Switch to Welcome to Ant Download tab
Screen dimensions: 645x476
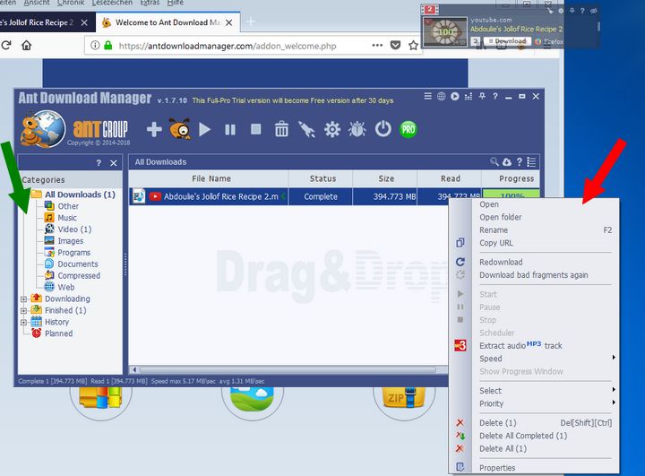[168, 22]
